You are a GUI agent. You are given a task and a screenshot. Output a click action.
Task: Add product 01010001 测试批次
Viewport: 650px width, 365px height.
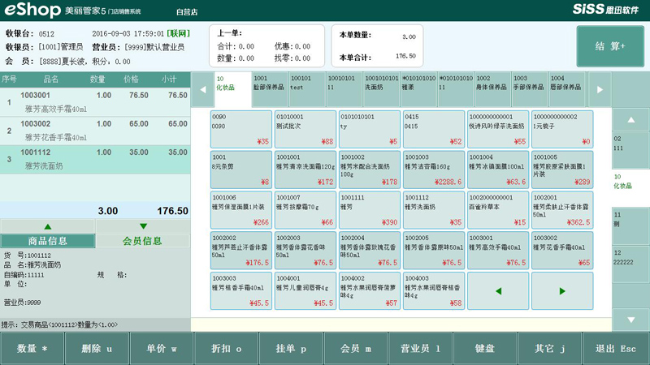point(305,129)
